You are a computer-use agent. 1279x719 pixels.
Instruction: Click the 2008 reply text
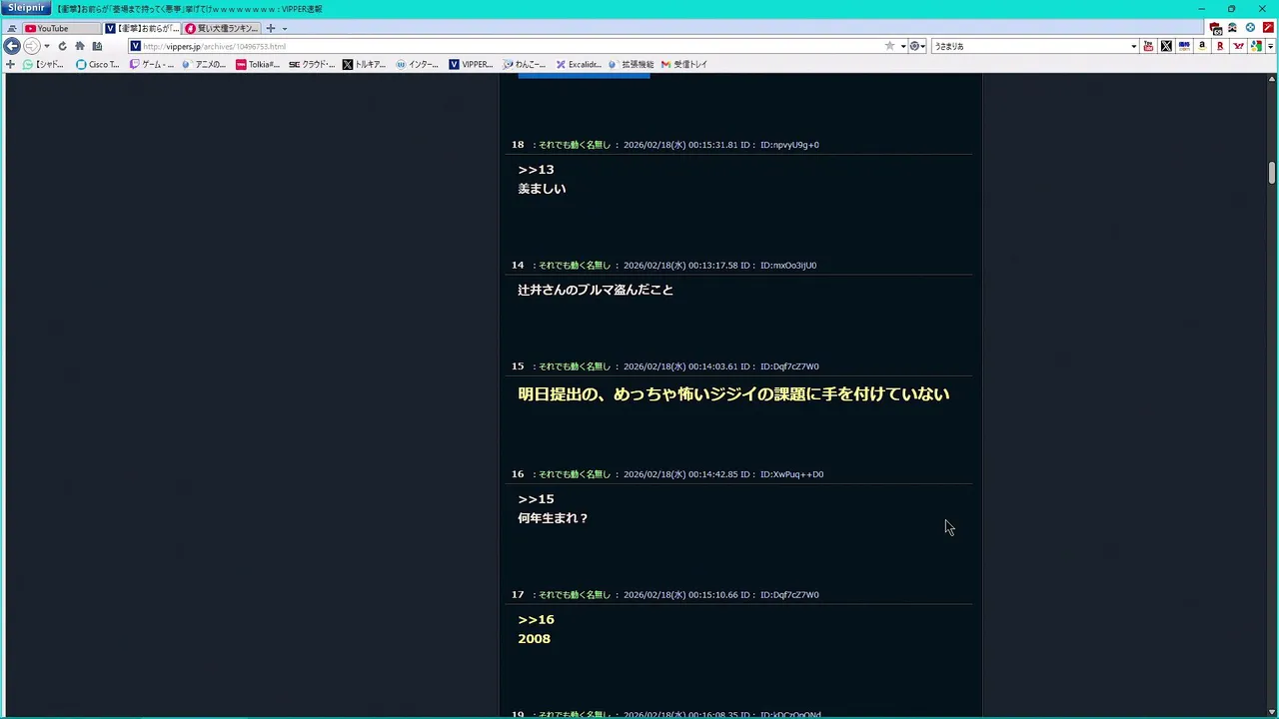tap(534, 639)
